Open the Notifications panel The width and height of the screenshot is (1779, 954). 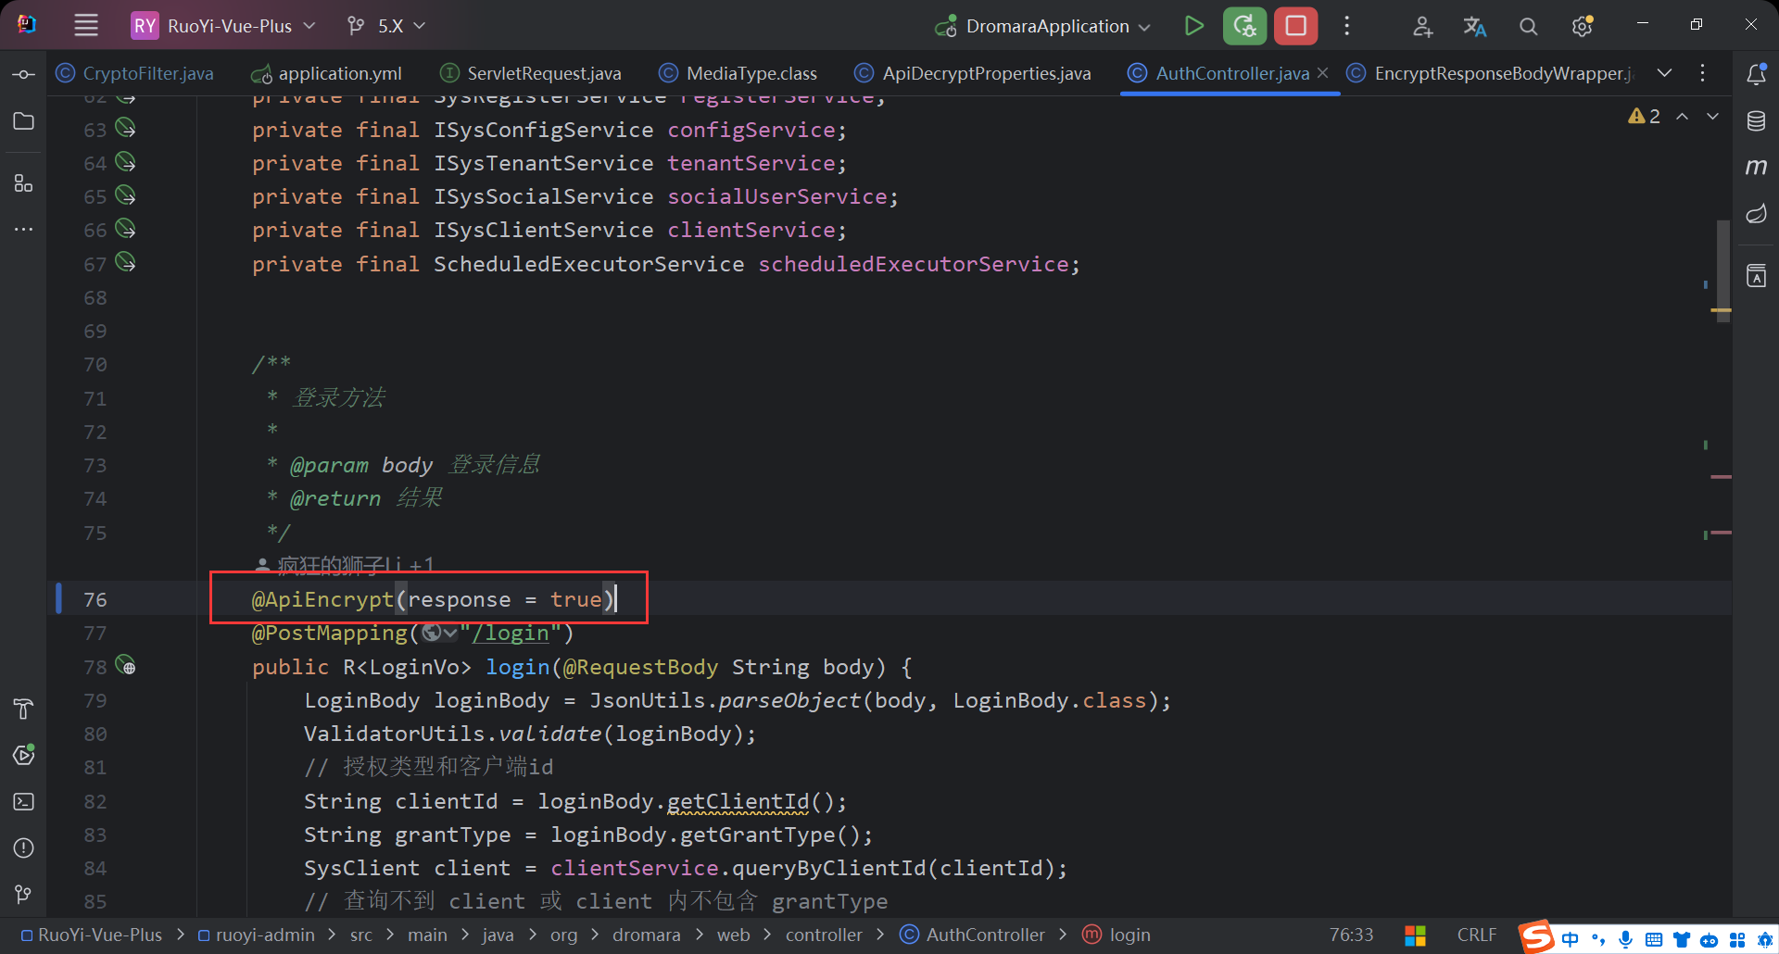(x=1756, y=74)
